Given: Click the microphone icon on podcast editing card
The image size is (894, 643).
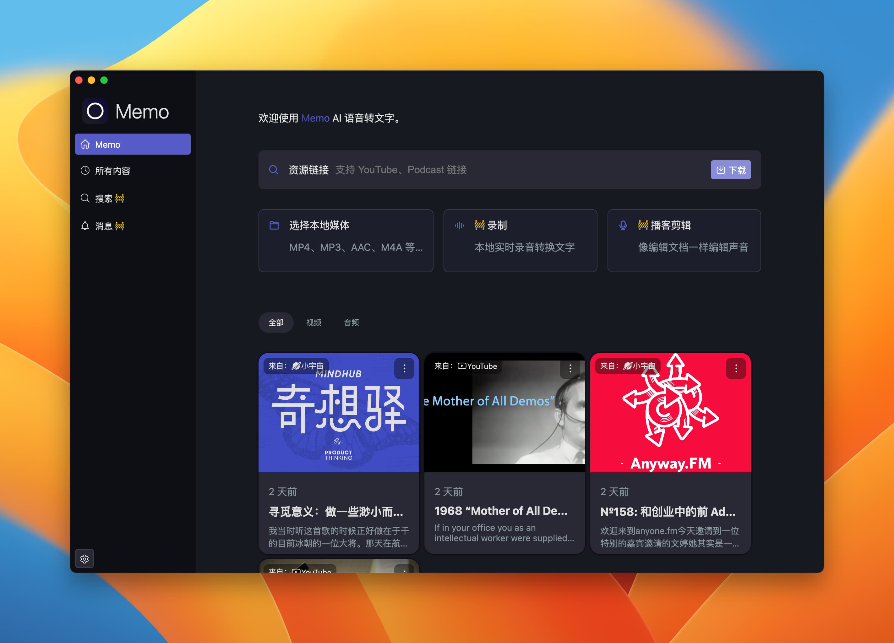Looking at the screenshot, I should click(x=623, y=225).
